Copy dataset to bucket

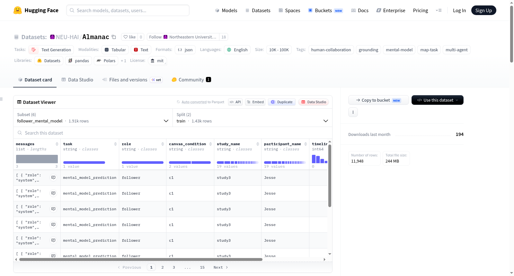378,100
